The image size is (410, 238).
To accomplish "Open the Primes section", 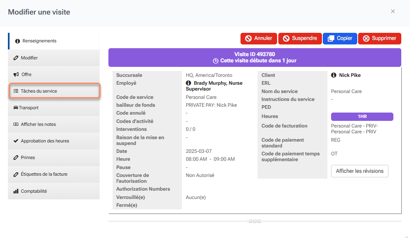I will pos(54,157).
